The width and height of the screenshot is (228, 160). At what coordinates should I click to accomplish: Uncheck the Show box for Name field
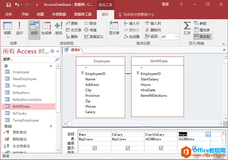tap(95, 148)
